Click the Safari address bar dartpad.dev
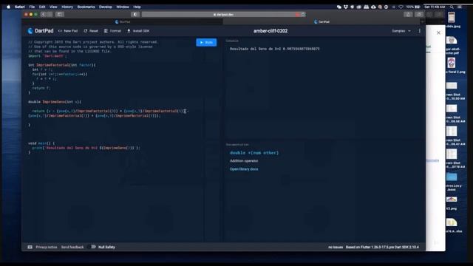The width and height of the screenshot is (473, 266). coord(223,14)
